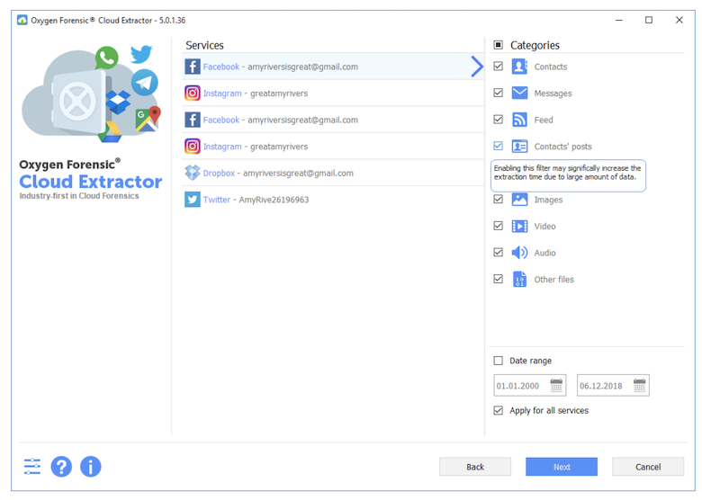Click the Cloud Extractor title bar icon

[22, 20]
